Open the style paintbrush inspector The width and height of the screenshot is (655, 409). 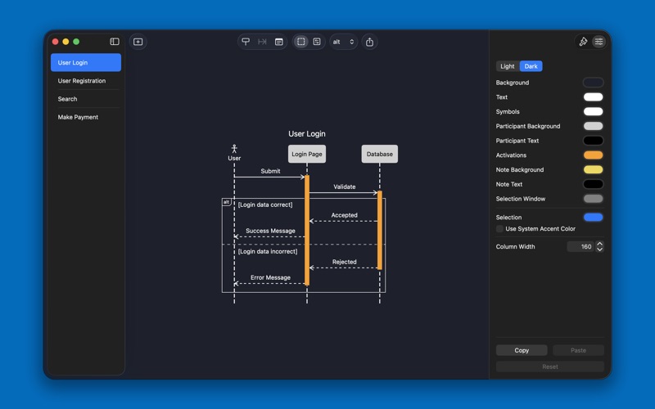[x=583, y=42]
